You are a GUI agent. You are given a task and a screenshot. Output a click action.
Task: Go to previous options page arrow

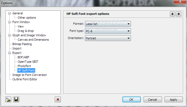click(172, 14)
